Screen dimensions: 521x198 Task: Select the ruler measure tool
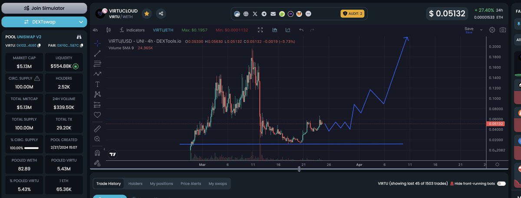(x=97, y=128)
